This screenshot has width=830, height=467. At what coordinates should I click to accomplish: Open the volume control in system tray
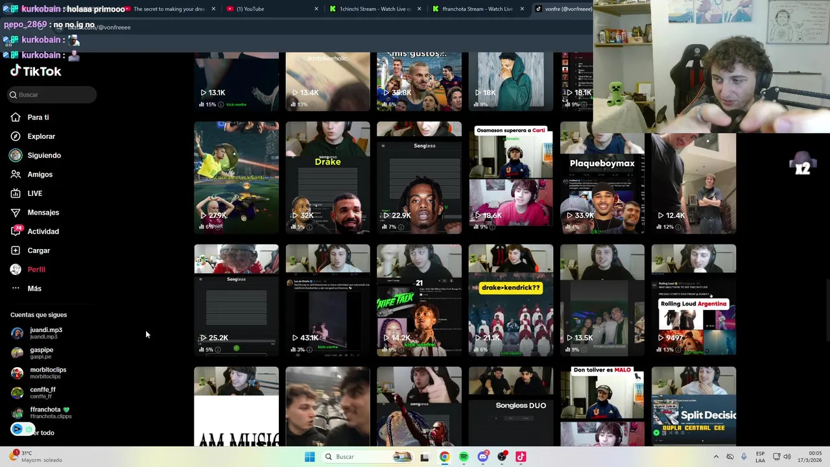coord(787,457)
